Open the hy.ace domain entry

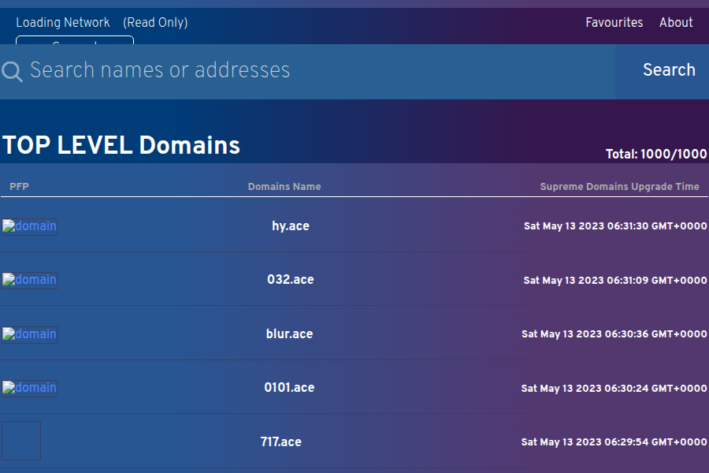(291, 226)
